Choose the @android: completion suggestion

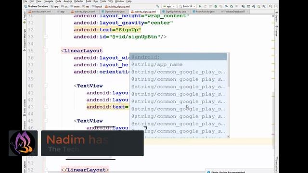click(x=178, y=57)
